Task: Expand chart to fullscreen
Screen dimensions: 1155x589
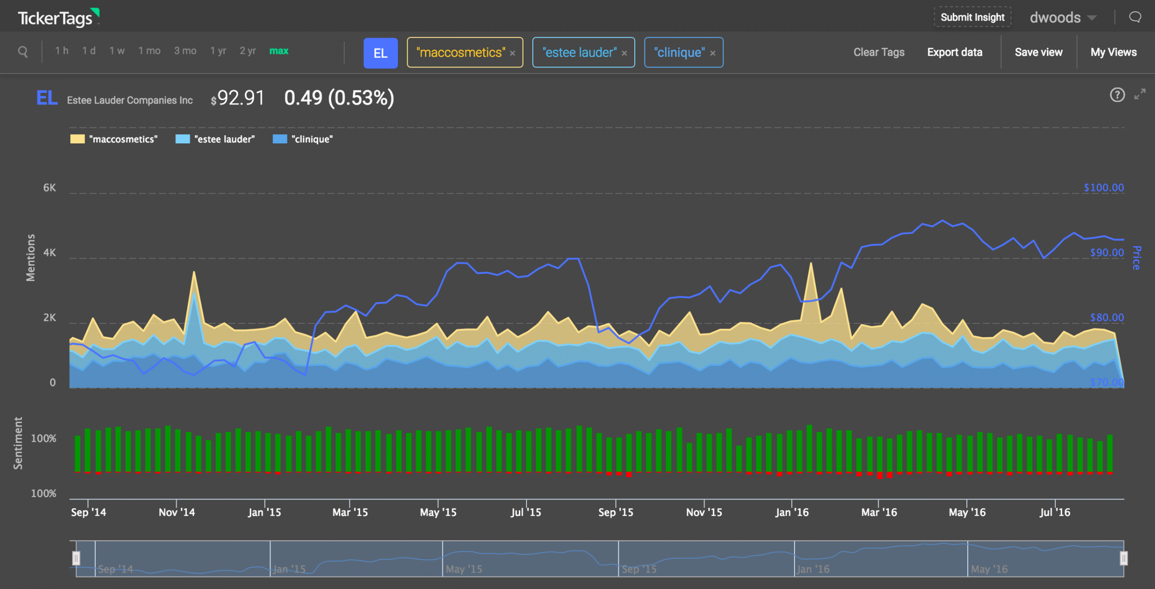Action: (1140, 94)
